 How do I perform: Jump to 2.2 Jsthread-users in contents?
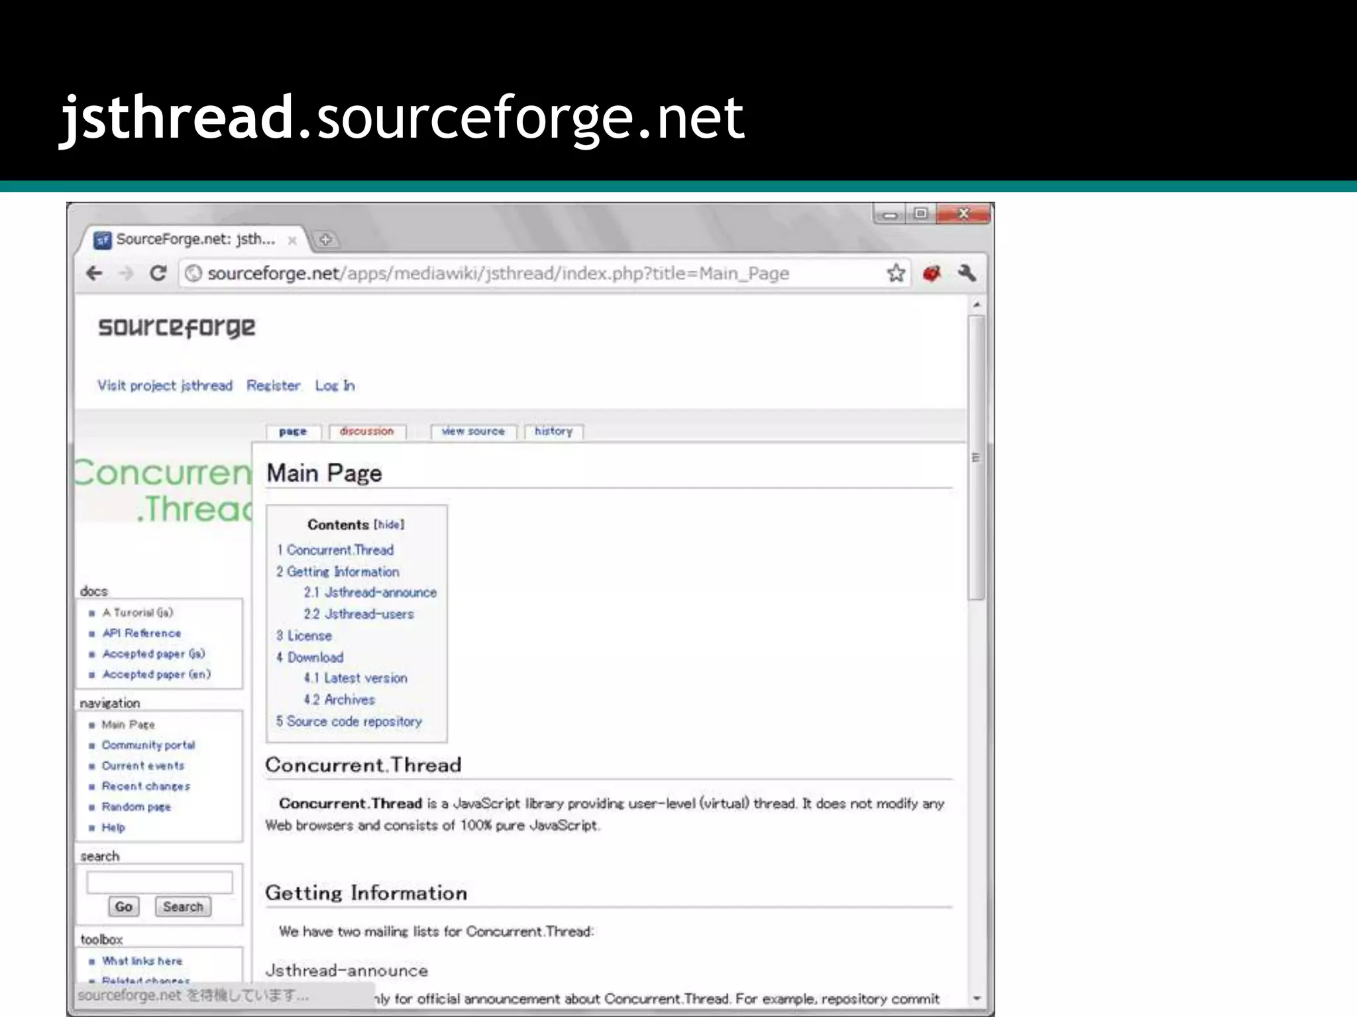[358, 614]
